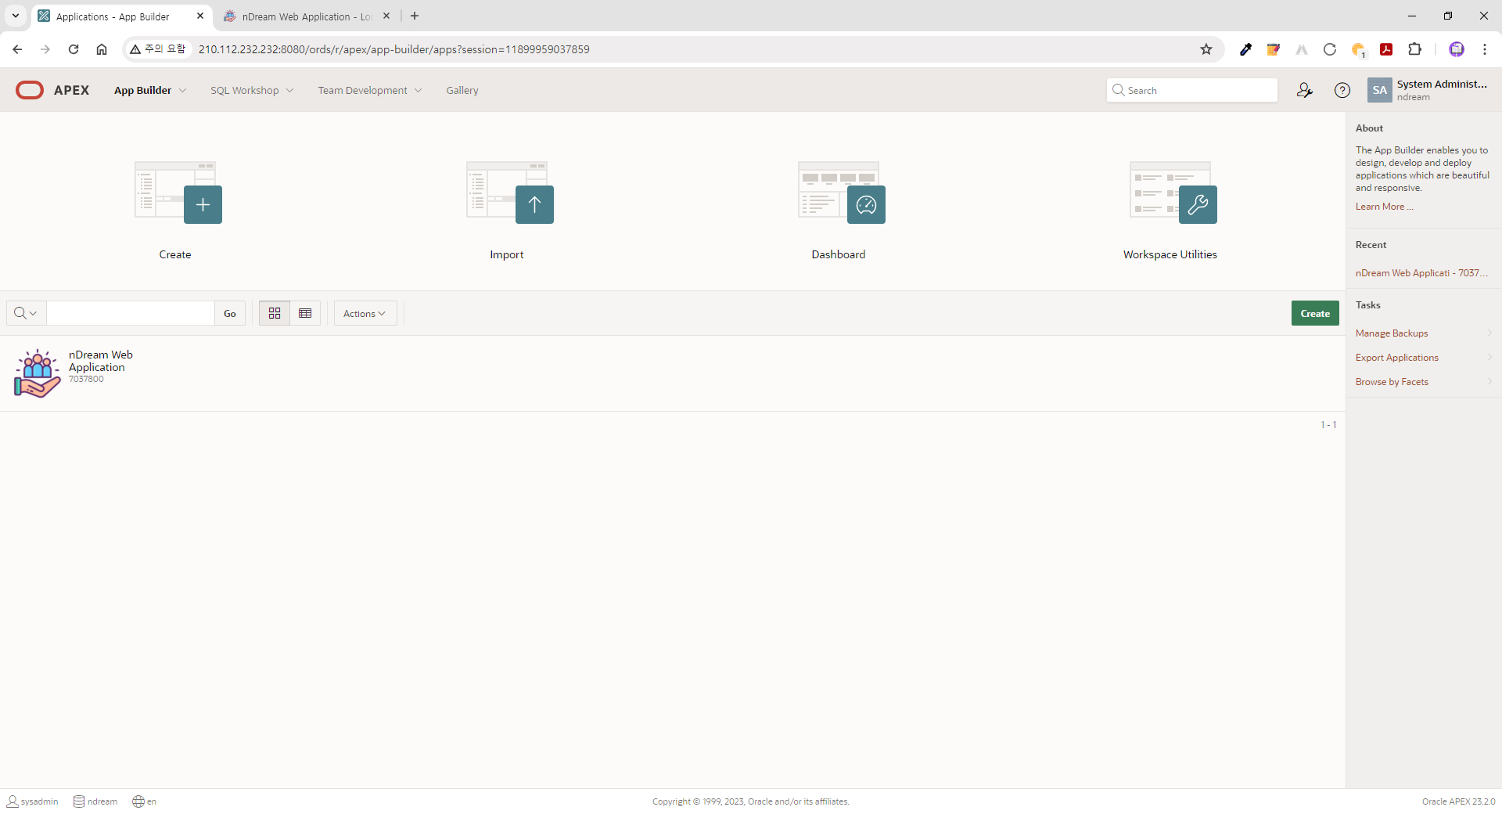The height and width of the screenshot is (814, 1502).
Task: Switch to View Report table layout
Action: point(305,313)
